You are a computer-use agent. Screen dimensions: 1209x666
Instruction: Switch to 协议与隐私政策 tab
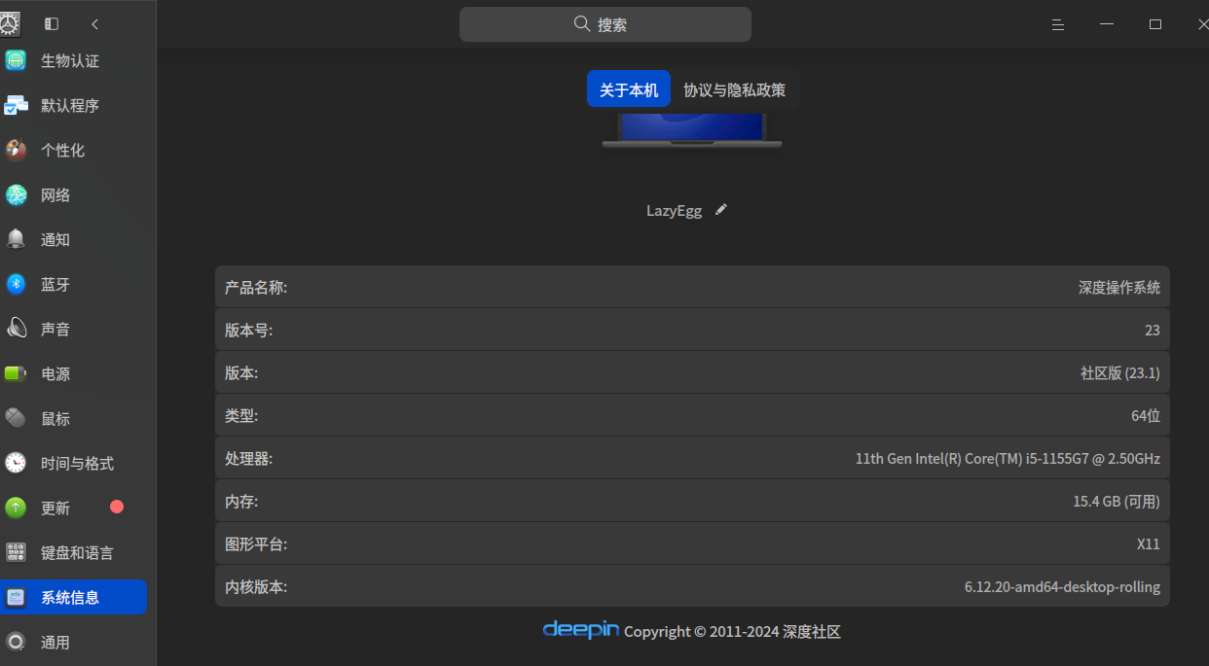pyautogui.click(x=735, y=89)
